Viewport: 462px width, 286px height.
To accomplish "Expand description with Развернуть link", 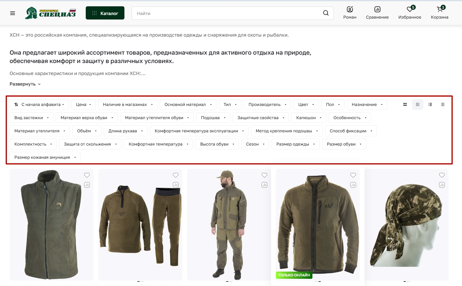I will [25, 84].
